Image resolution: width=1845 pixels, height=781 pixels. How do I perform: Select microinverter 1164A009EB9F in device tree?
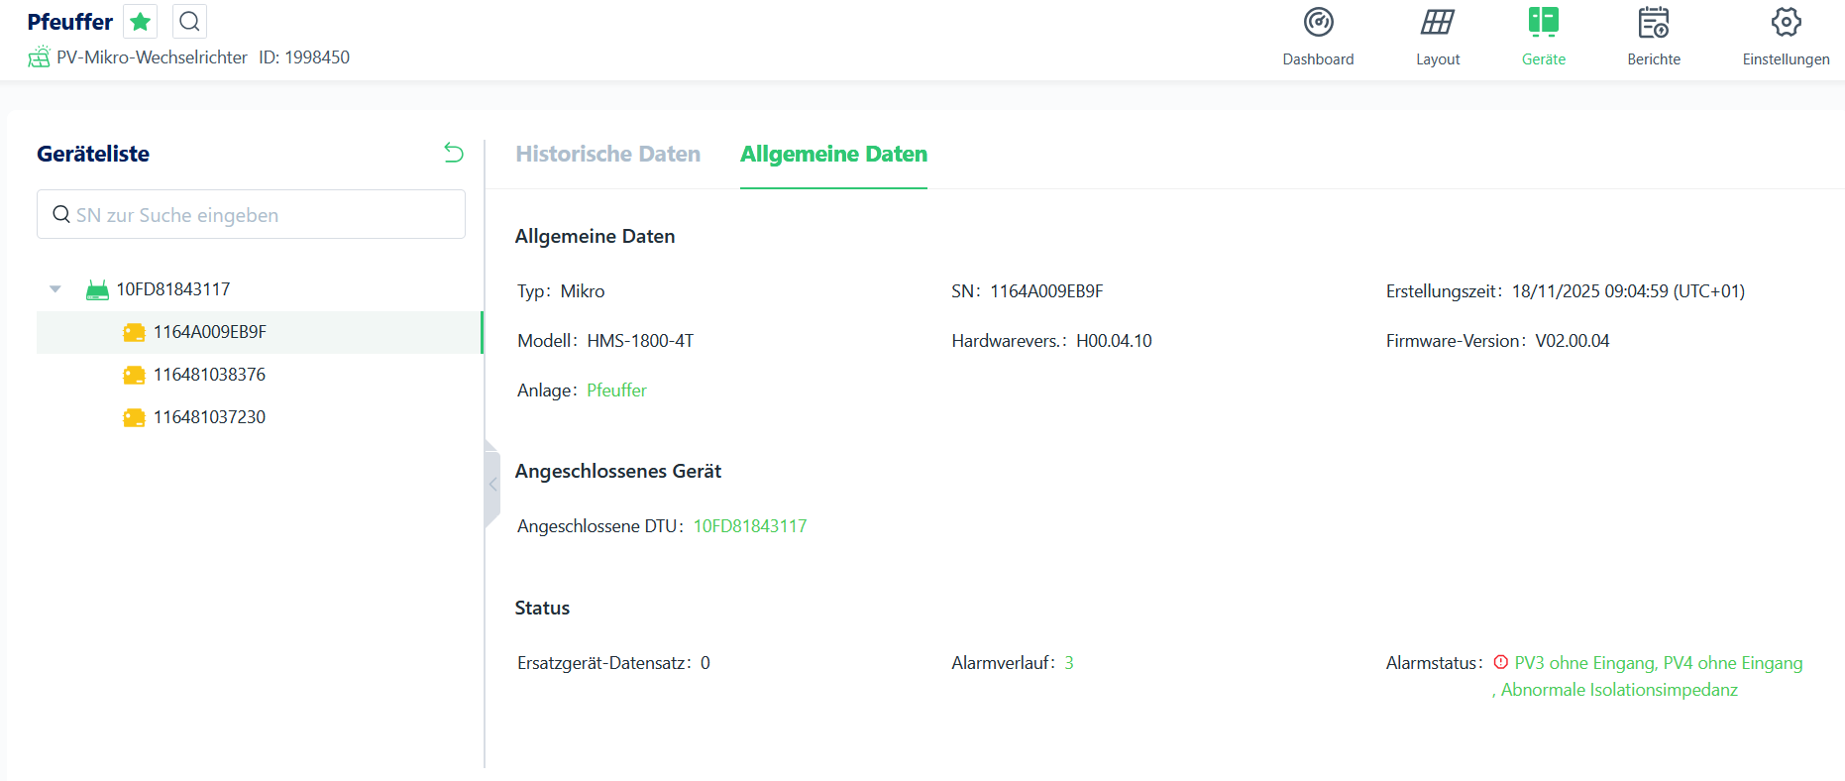(x=209, y=332)
